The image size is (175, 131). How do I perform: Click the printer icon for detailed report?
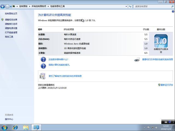(x=137, y=59)
